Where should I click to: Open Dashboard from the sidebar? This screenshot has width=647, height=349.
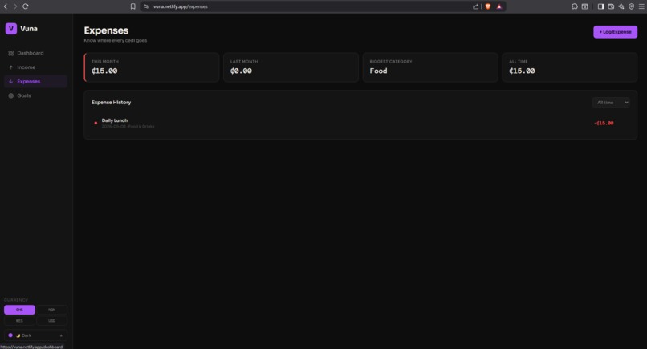35,53
